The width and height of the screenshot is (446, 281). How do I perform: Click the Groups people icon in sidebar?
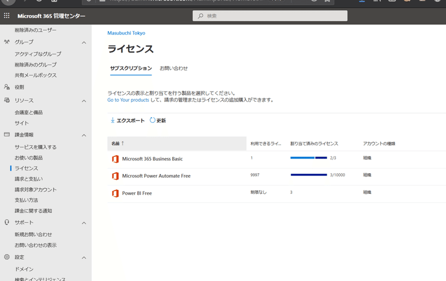(7, 42)
